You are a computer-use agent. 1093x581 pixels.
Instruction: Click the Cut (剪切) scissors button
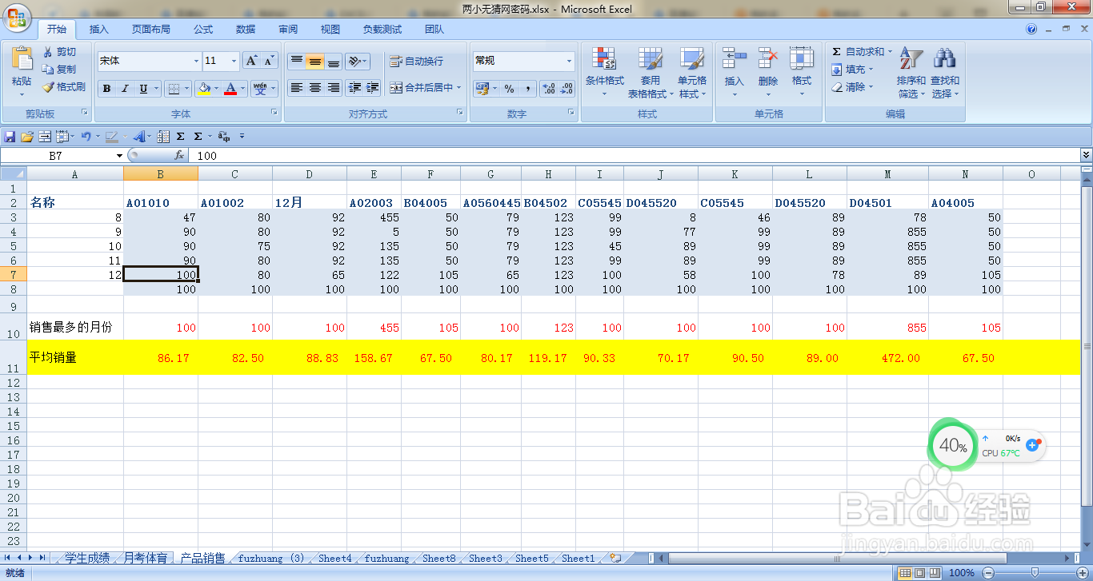[x=60, y=52]
